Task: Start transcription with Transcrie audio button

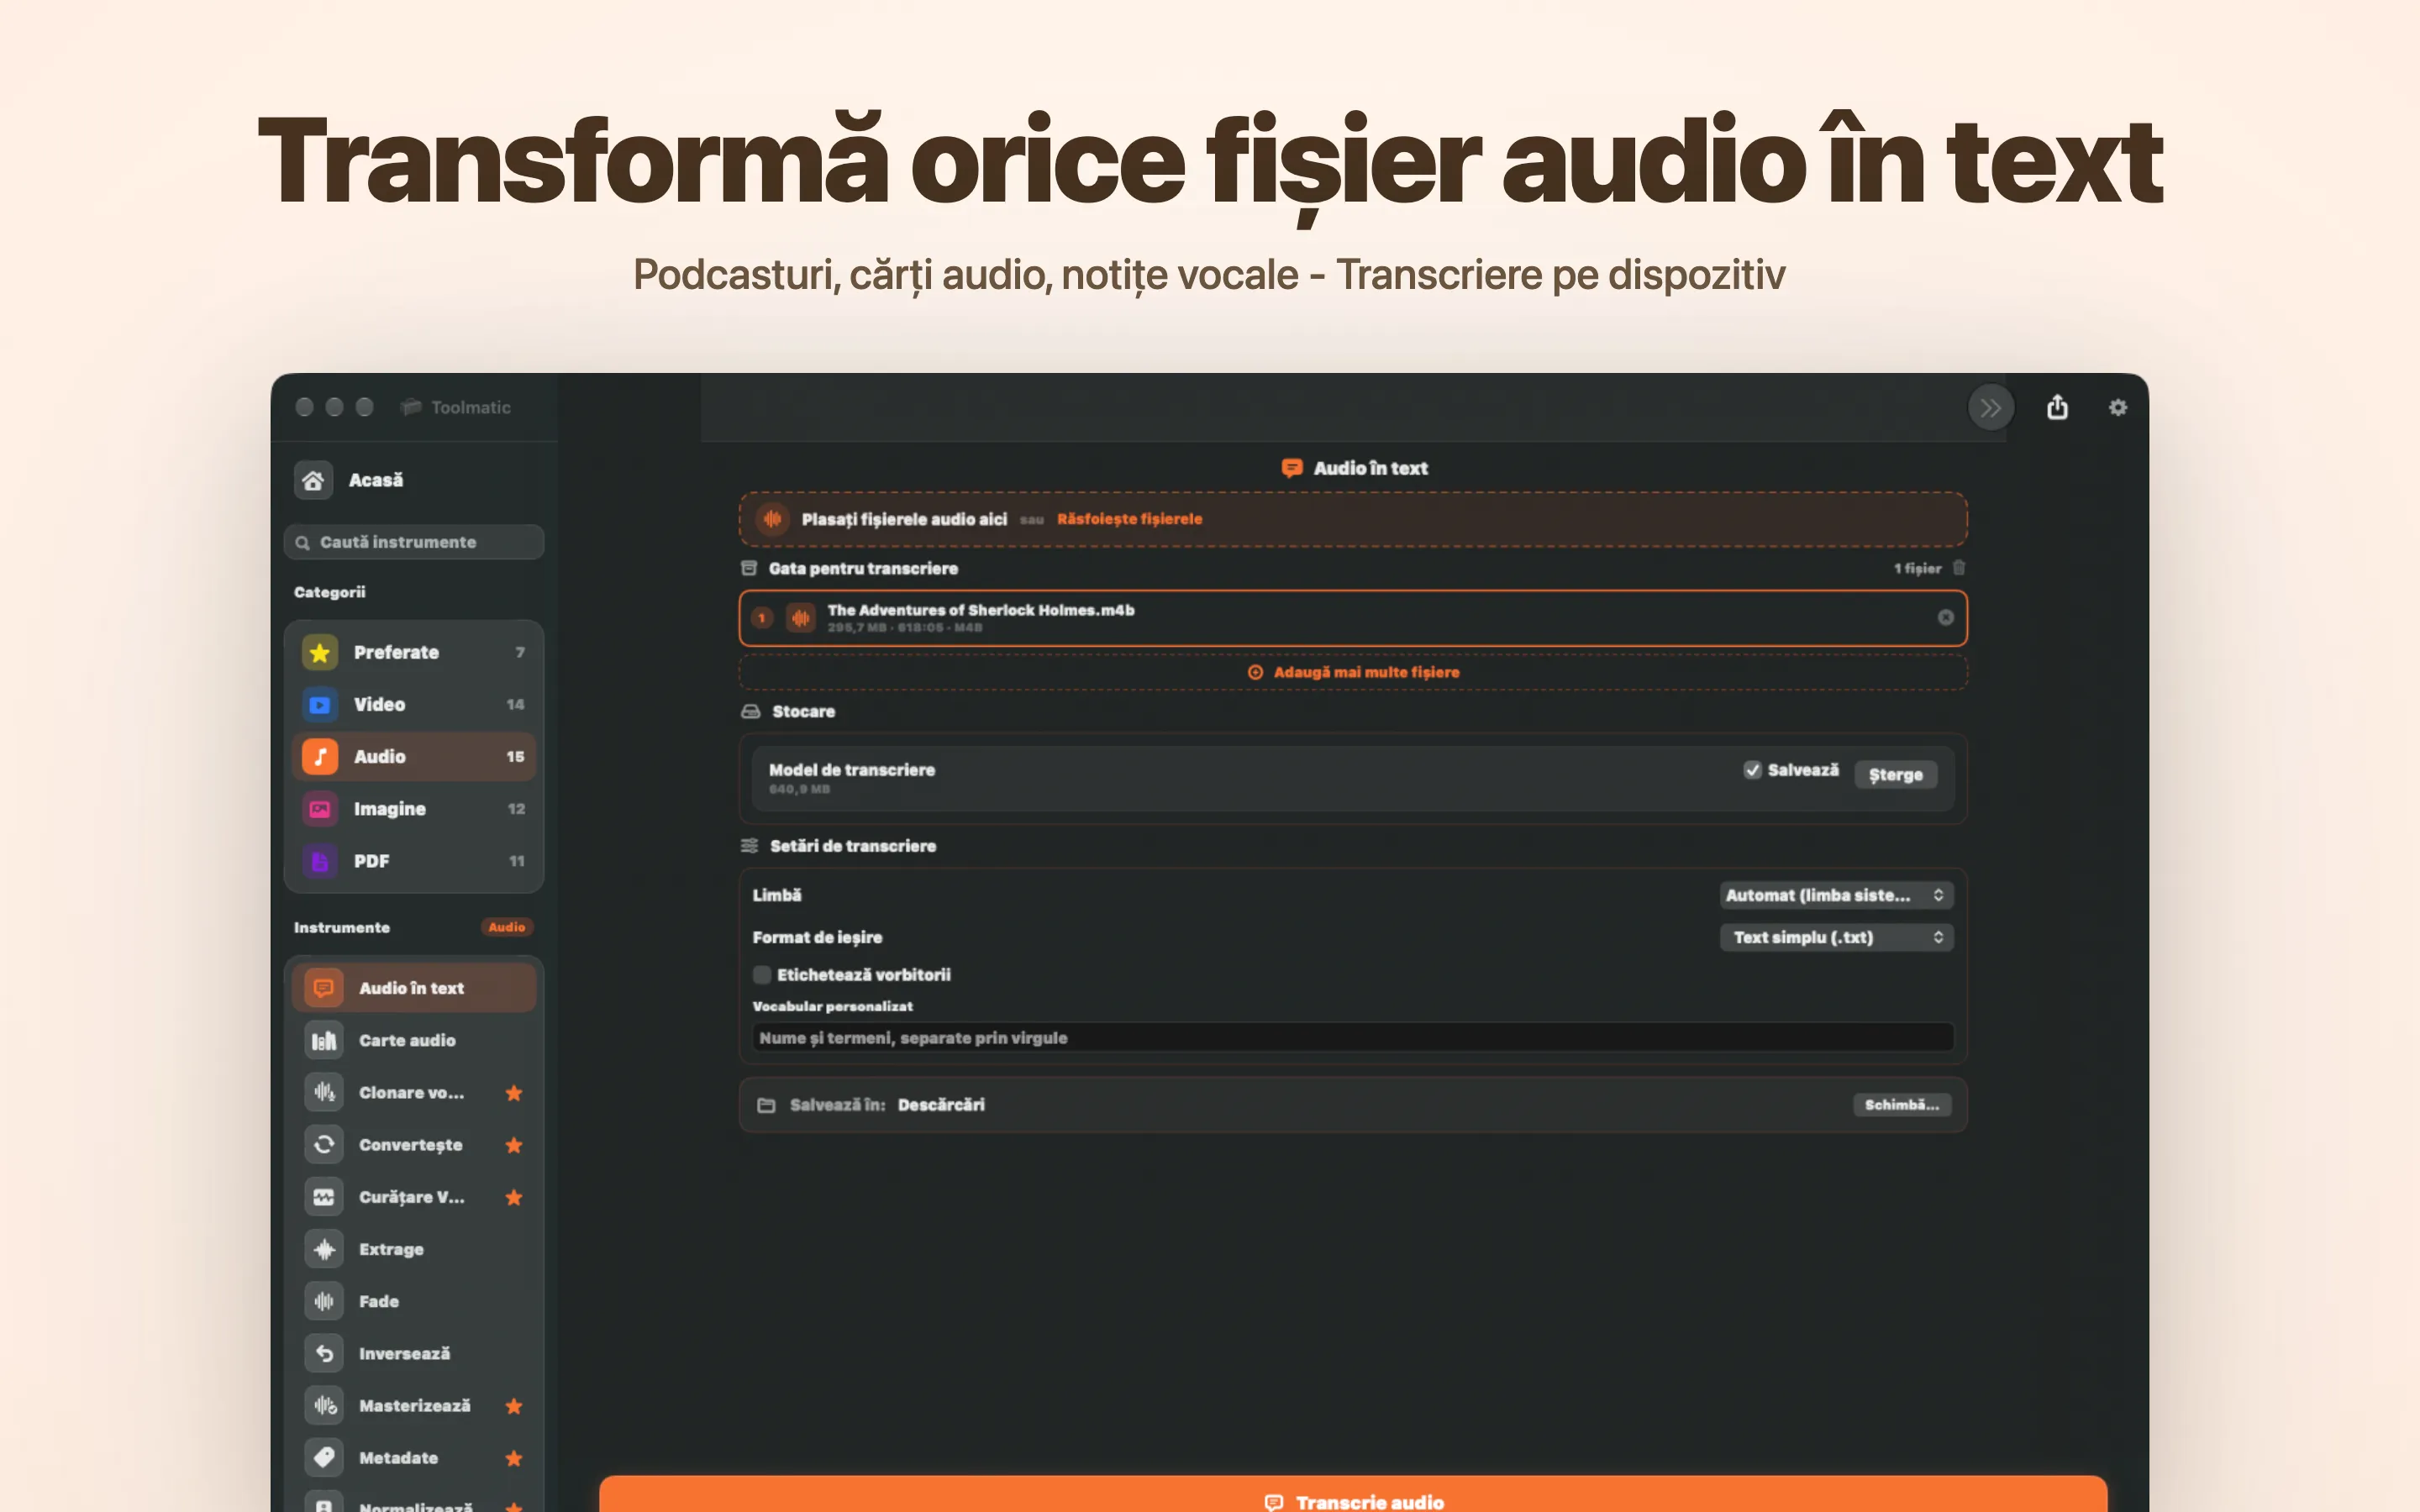Action: click(x=1353, y=1495)
